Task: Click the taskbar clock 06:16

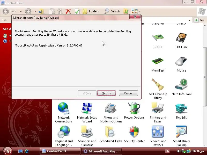Action: tap(198, 151)
